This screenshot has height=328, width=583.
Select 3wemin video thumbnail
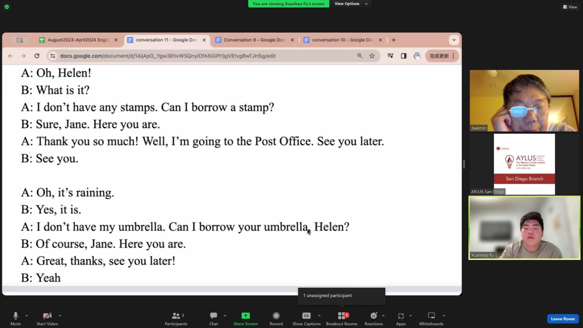pos(525,101)
